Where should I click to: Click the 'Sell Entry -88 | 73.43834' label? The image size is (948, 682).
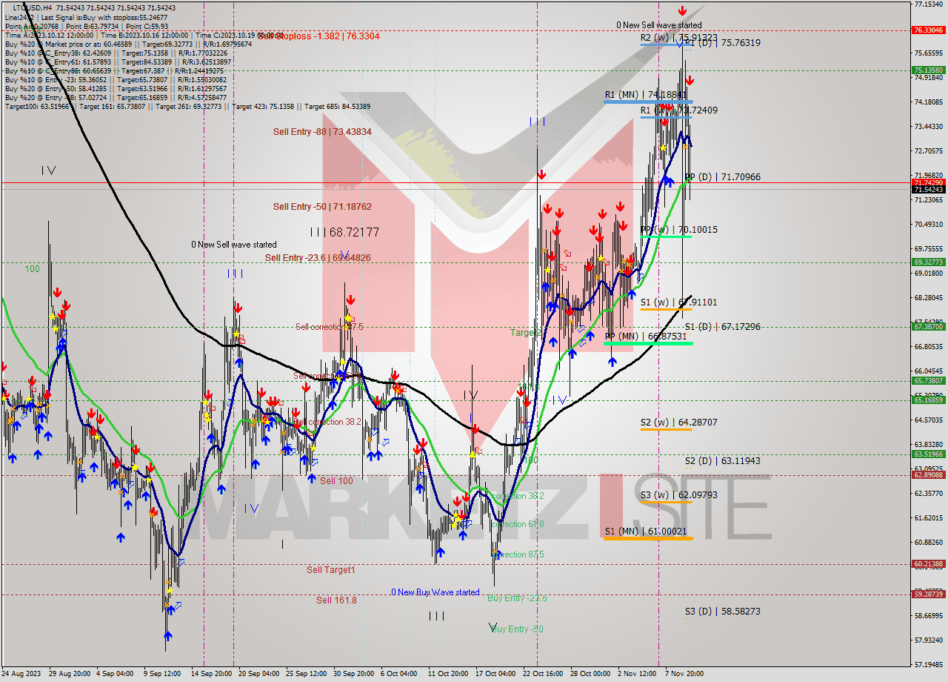tap(322, 132)
